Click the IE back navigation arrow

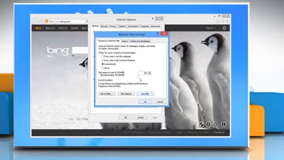pyautogui.click(x=35, y=21)
